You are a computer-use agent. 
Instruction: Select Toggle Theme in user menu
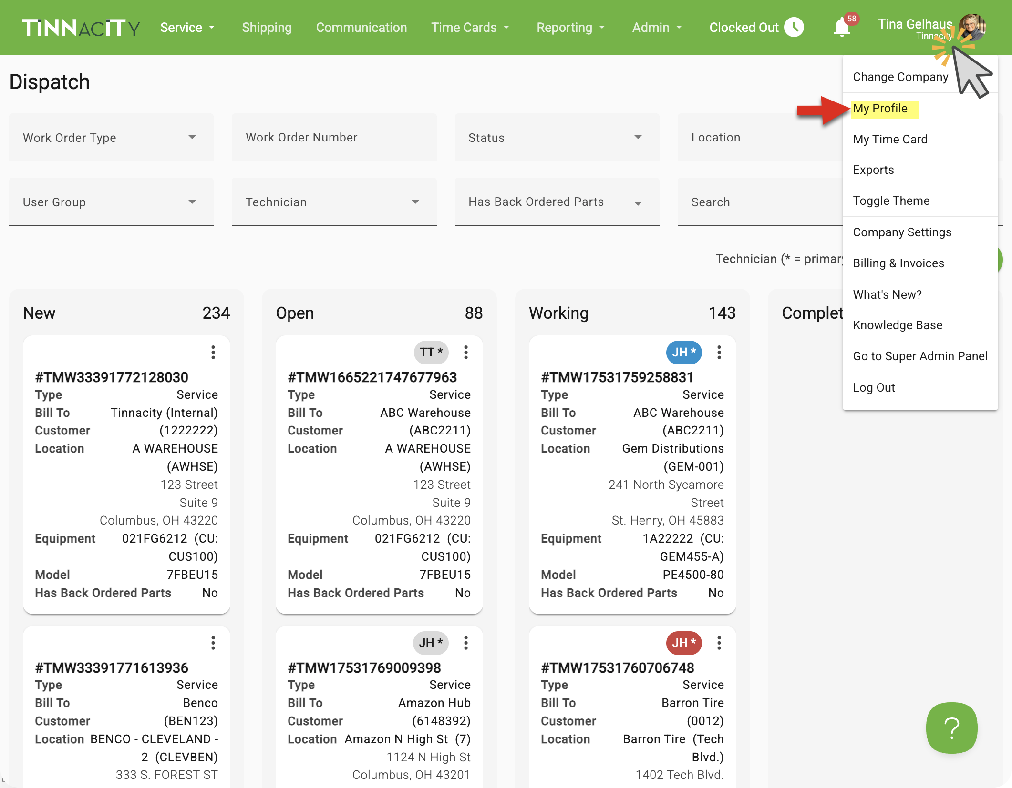pyautogui.click(x=891, y=201)
